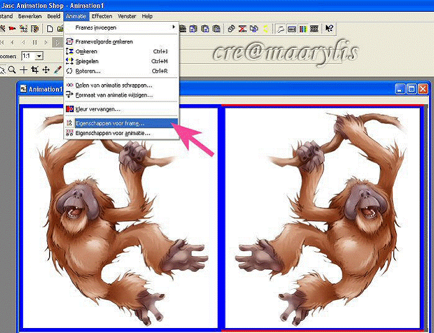Select Eigenschappen voor frame... entry
Viewport: 434px width, 333px height.
tap(122, 123)
